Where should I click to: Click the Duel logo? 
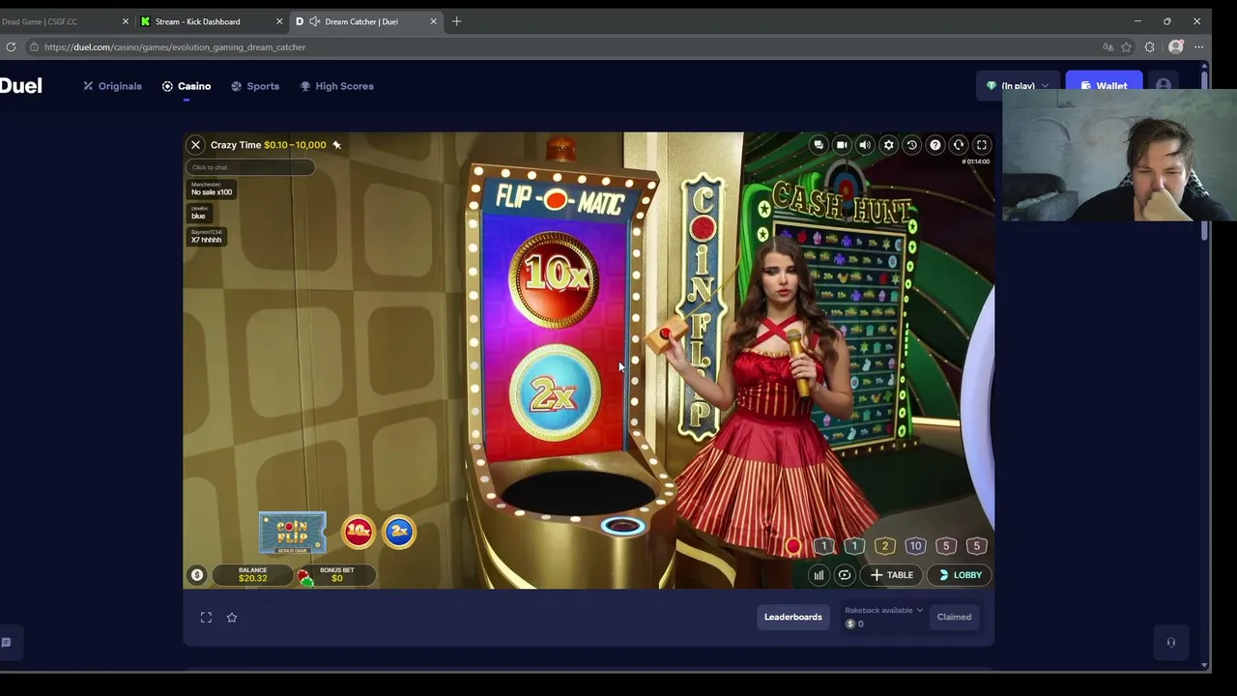(20, 86)
